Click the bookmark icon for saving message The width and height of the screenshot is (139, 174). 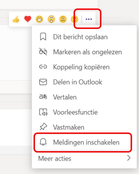(x=43, y=37)
